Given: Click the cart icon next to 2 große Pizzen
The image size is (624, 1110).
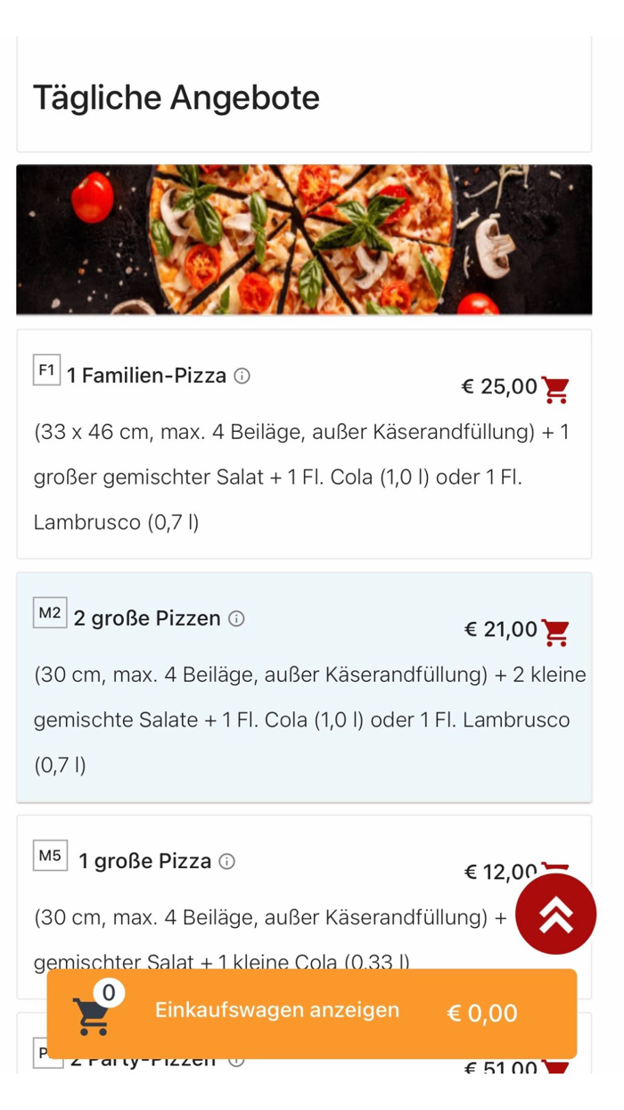Looking at the screenshot, I should [x=558, y=630].
